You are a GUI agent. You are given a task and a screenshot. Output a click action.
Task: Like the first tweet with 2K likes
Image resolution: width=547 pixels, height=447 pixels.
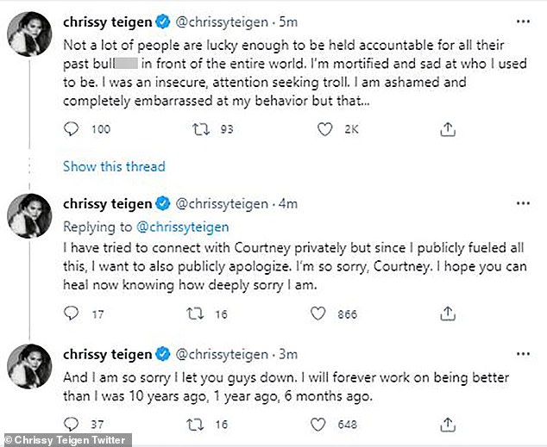324,130
